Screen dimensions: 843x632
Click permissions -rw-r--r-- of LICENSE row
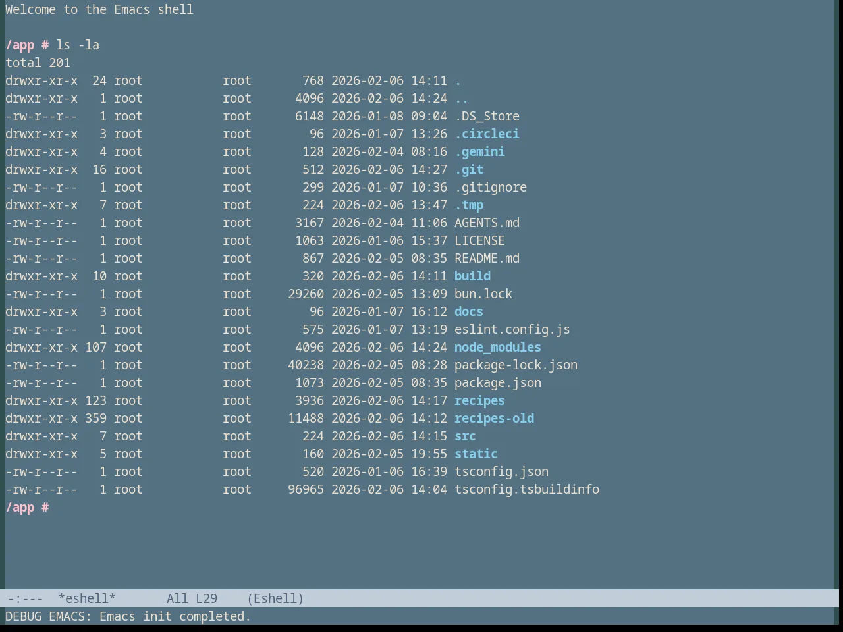pyautogui.click(x=41, y=240)
